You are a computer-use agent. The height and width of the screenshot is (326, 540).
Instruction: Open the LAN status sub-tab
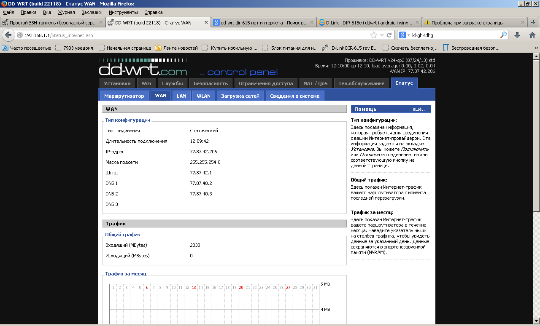181,96
